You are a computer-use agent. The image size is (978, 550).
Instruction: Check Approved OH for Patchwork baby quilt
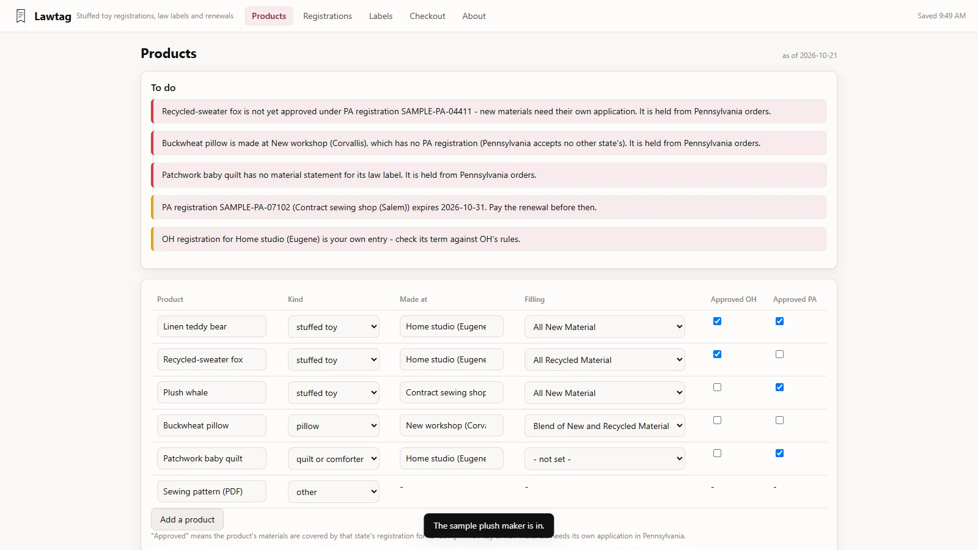[x=717, y=453]
